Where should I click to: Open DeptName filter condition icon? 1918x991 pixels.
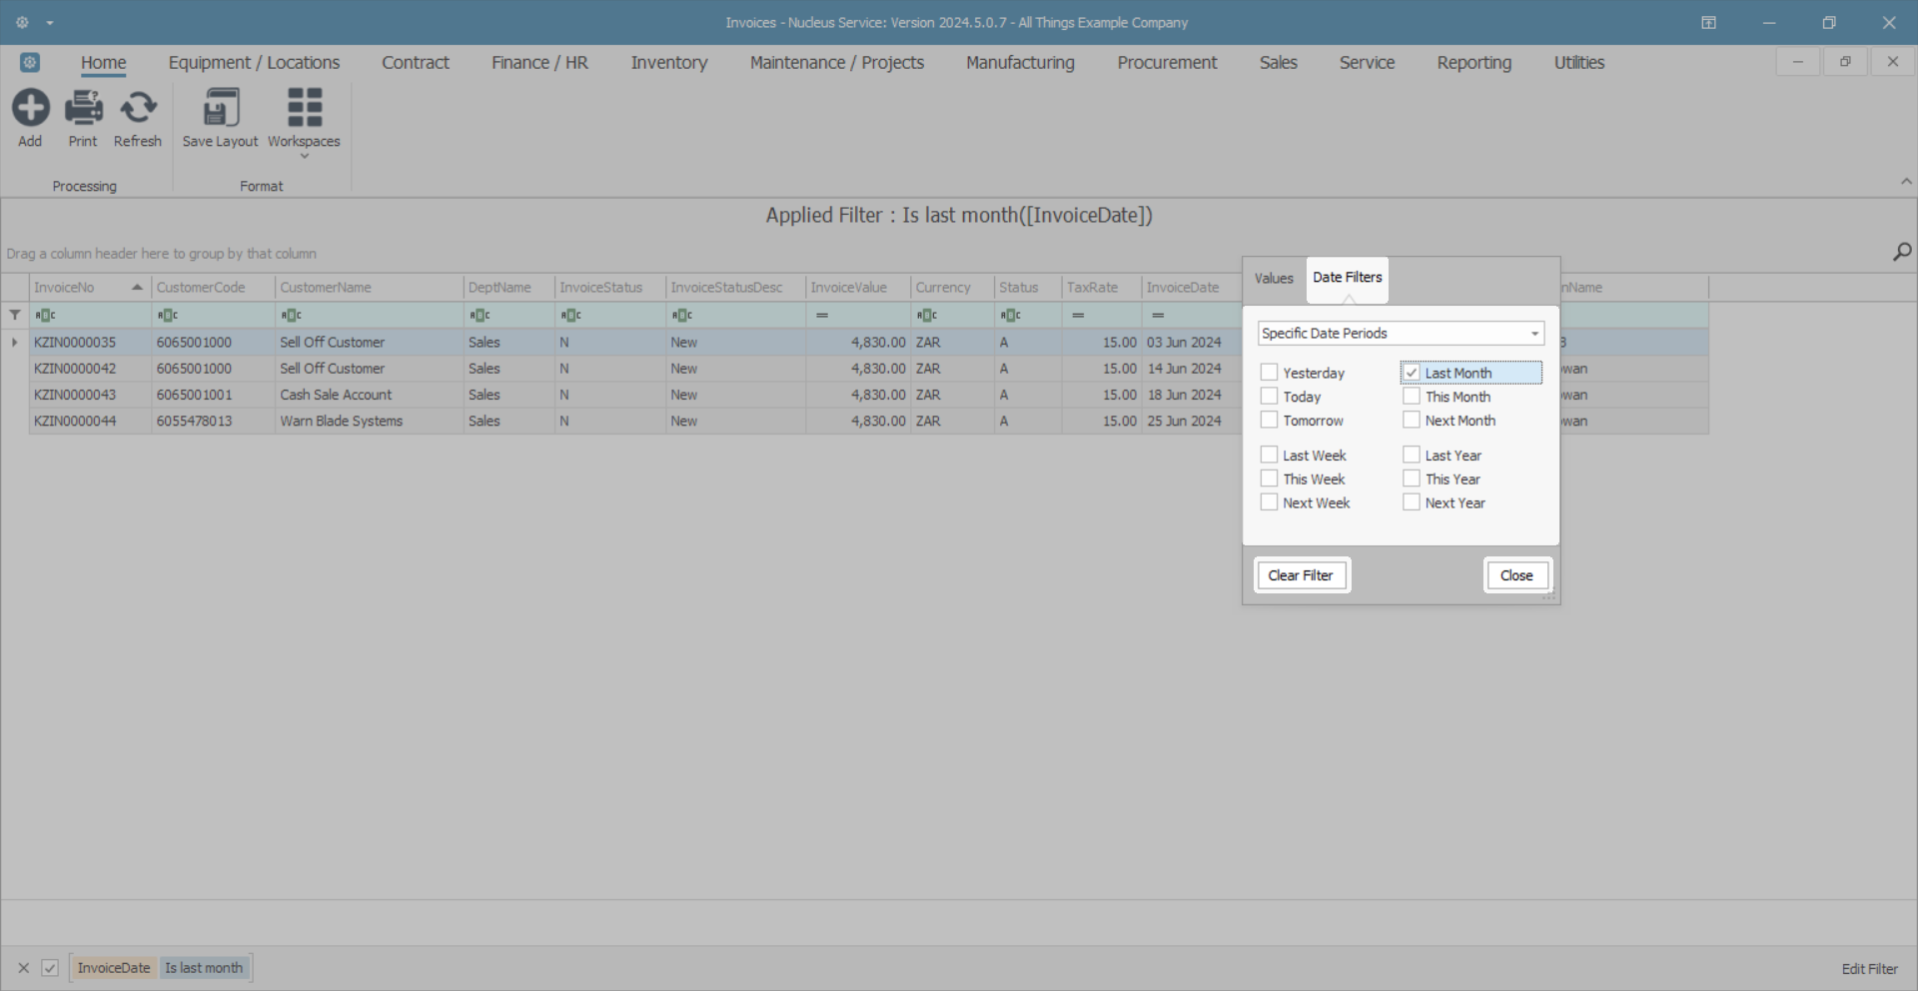pyautogui.click(x=479, y=316)
